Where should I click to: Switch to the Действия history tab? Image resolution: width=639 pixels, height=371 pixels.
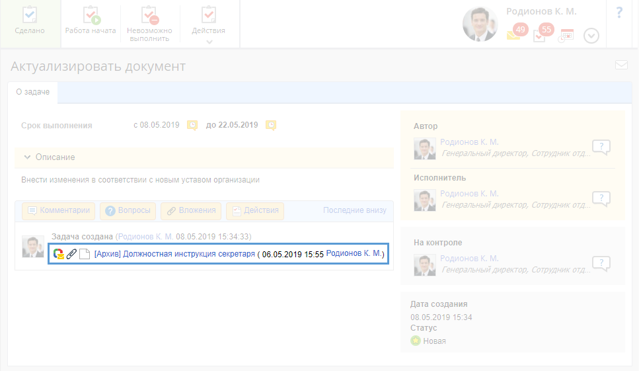255,211
